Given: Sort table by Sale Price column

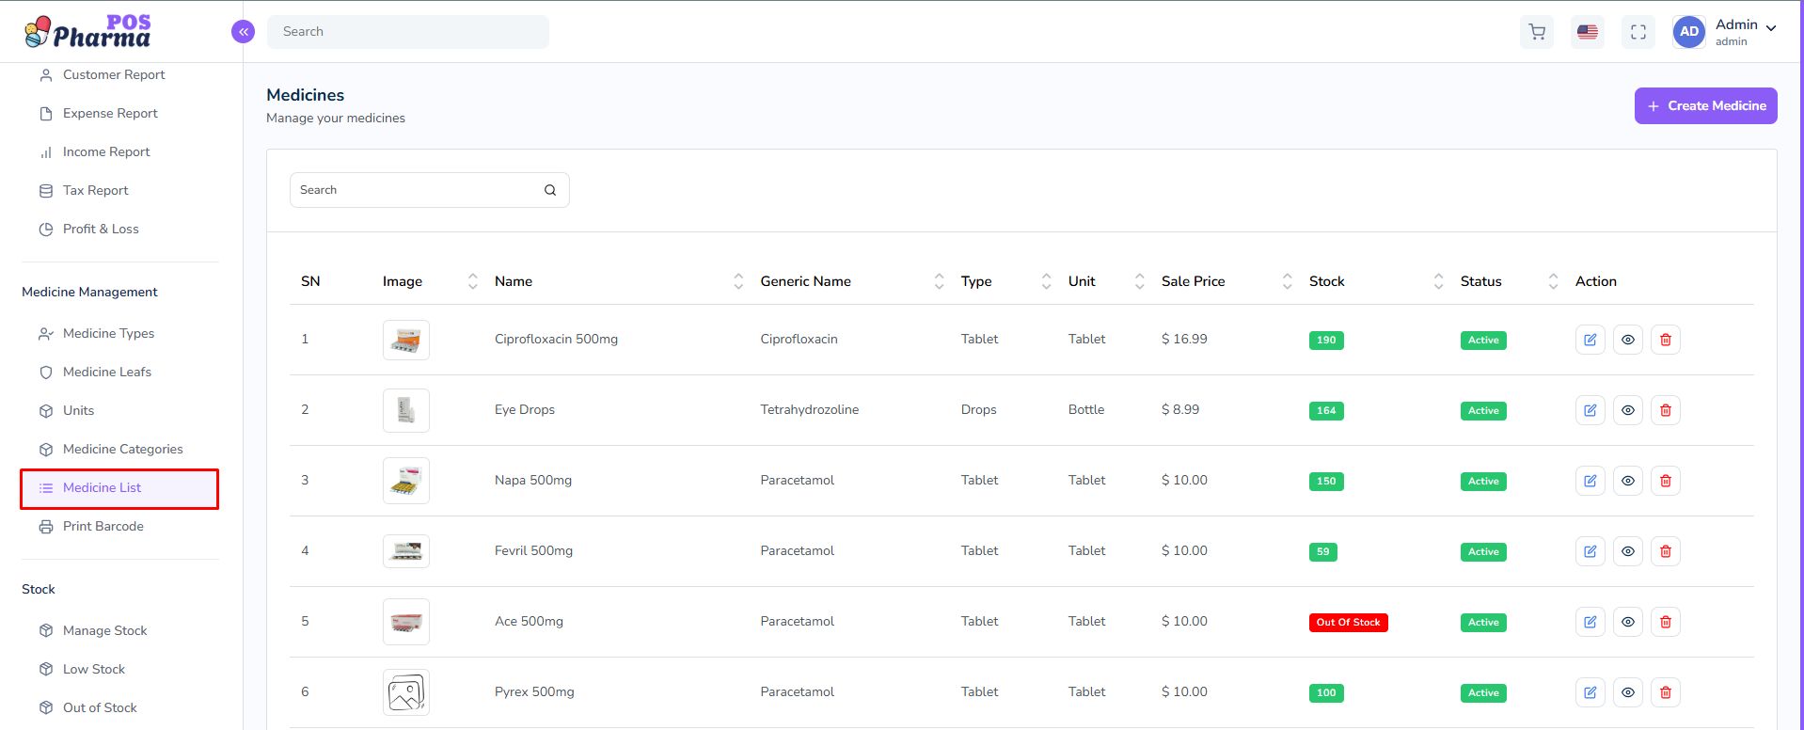Looking at the screenshot, I should [1287, 281].
